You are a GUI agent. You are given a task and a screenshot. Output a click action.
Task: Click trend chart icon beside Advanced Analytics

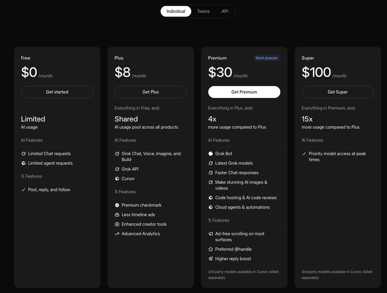(117, 234)
